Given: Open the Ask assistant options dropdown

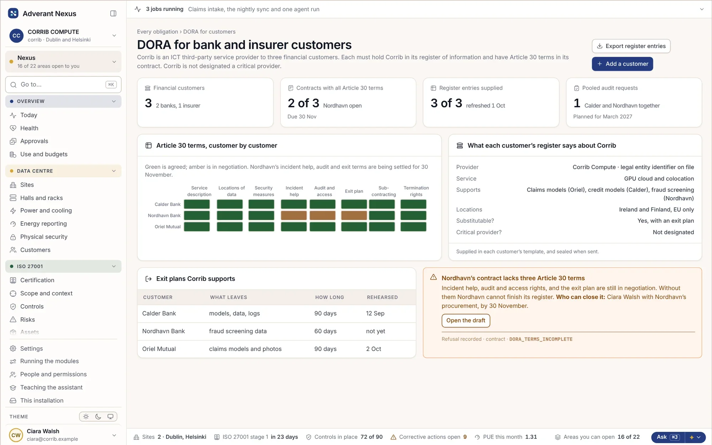Looking at the screenshot, I should click(x=695, y=437).
